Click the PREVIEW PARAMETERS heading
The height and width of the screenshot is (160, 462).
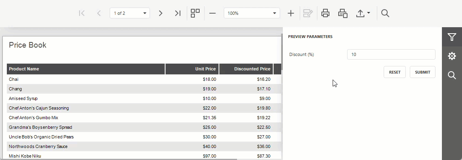tap(310, 37)
